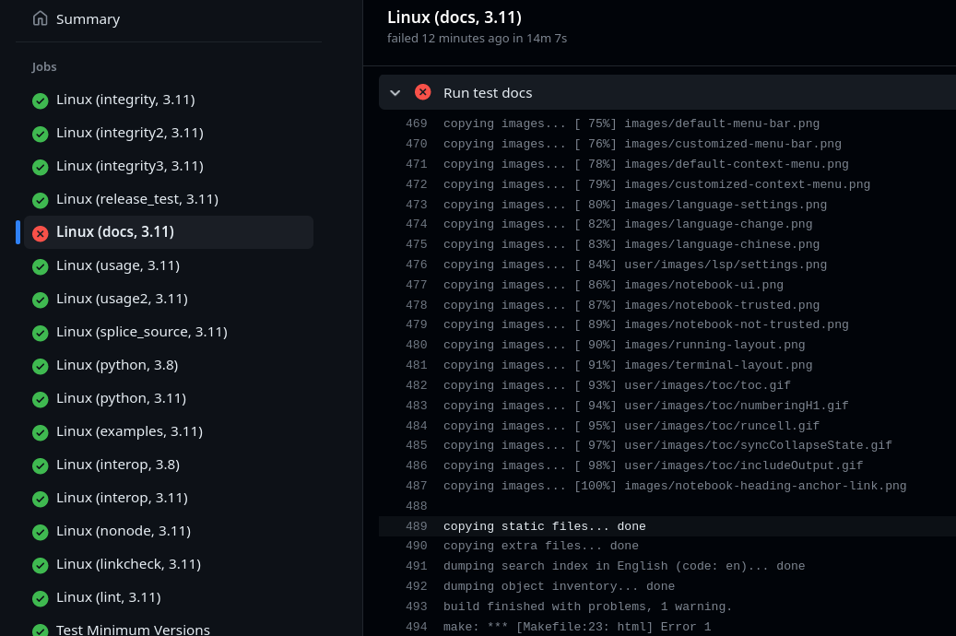Click highlighted 'copying static files... done' line
The width and height of the screenshot is (956, 636).
click(545, 526)
